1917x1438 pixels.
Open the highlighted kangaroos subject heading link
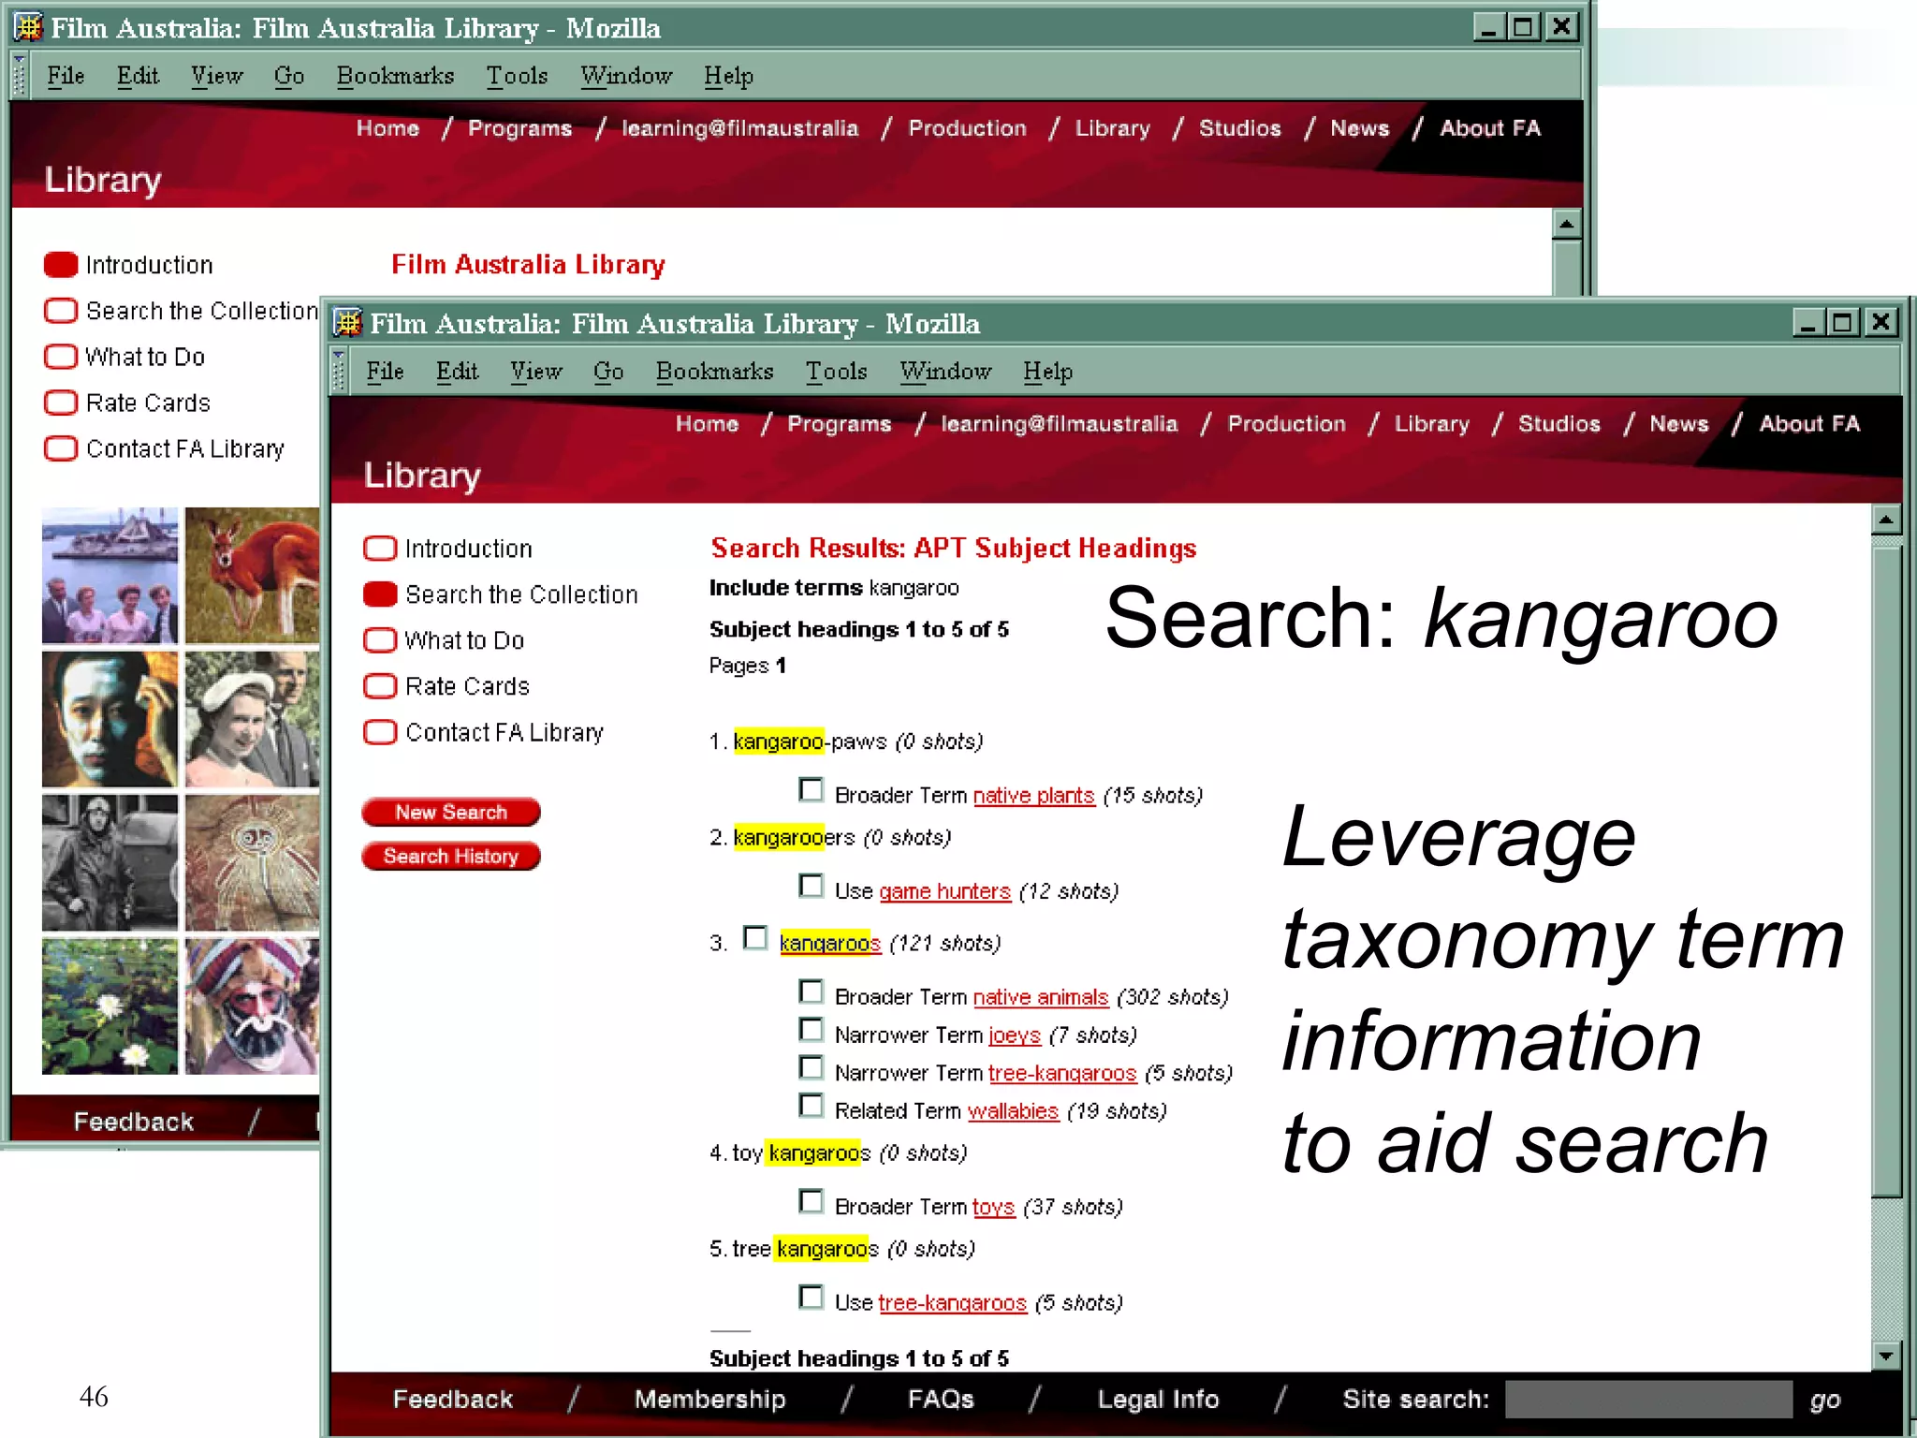click(830, 943)
